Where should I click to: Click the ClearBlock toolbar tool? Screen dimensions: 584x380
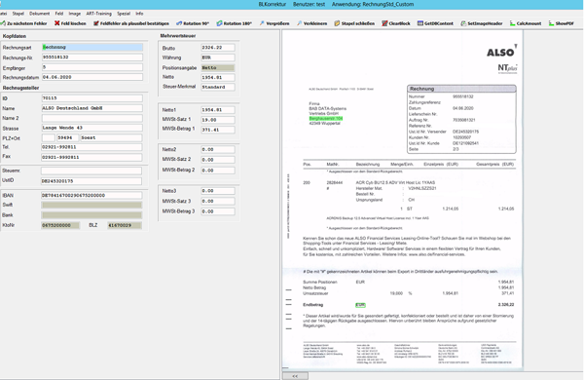click(x=396, y=23)
